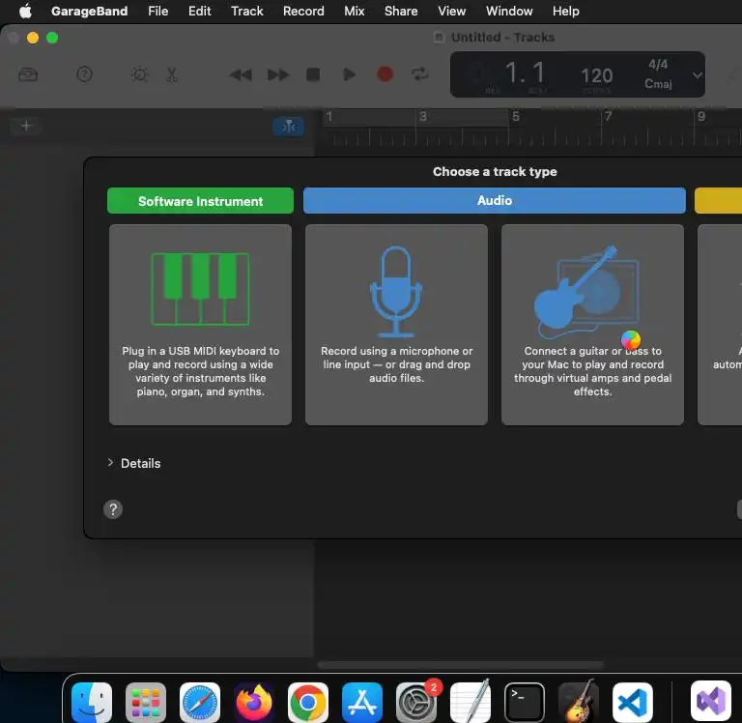
Task: Toggle the Cycle loop button
Action: 419,74
